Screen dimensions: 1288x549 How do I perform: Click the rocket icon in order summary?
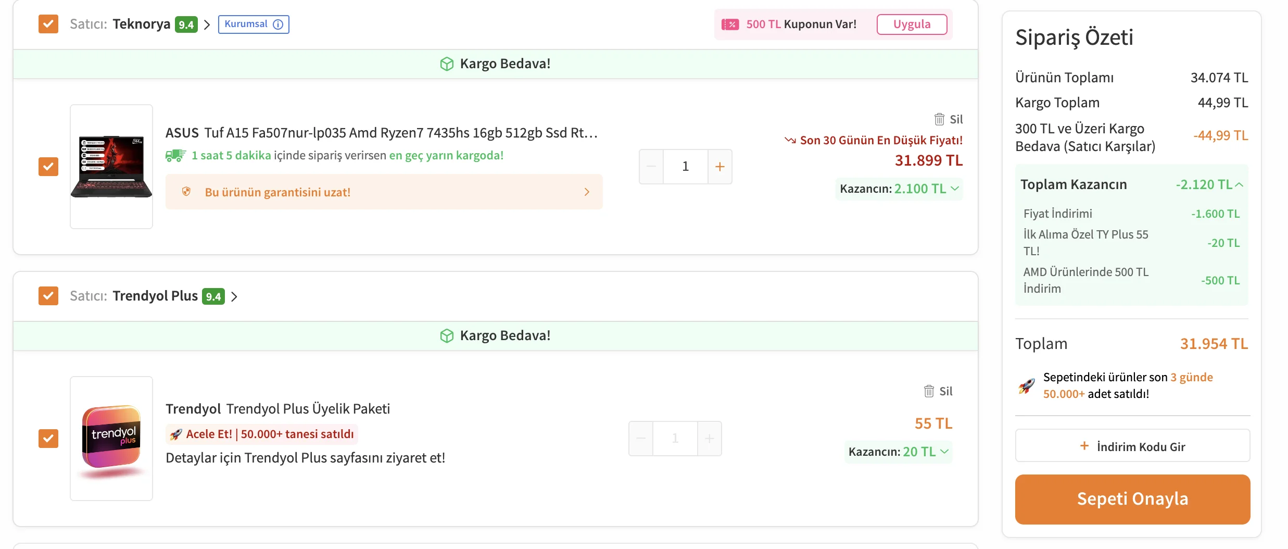coord(1027,385)
